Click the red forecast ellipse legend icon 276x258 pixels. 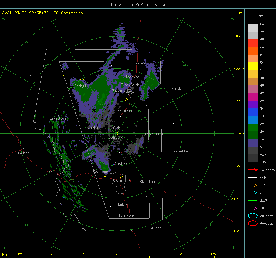click(x=253, y=223)
